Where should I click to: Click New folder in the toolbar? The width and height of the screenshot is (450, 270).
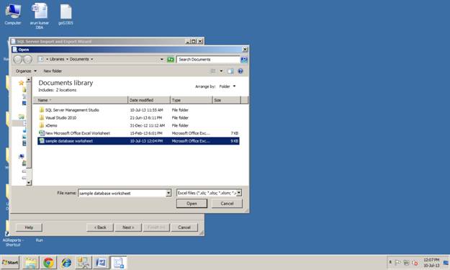[x=53, y=71]
